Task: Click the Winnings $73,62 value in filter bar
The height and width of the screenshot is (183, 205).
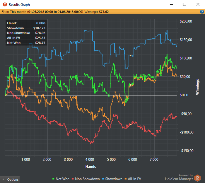Action: [x=104, y=12]
